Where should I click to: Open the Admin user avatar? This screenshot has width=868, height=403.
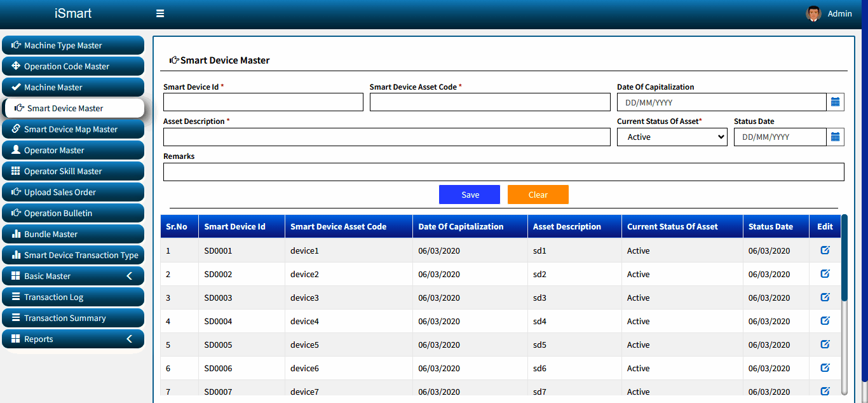coord(813,13)
